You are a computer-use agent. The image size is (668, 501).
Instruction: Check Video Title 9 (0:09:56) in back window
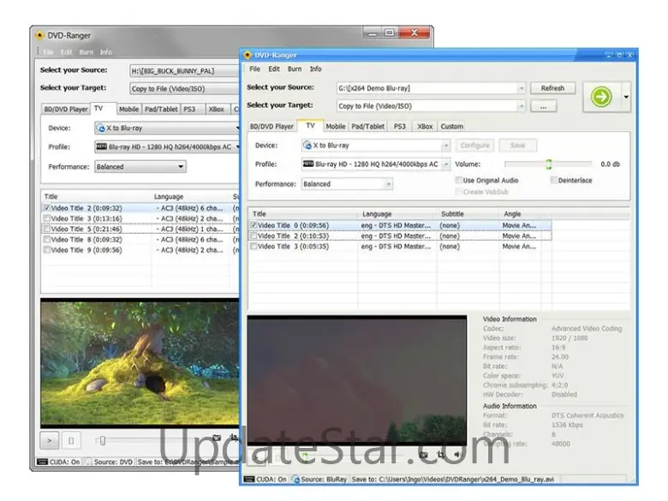[47, 250]
